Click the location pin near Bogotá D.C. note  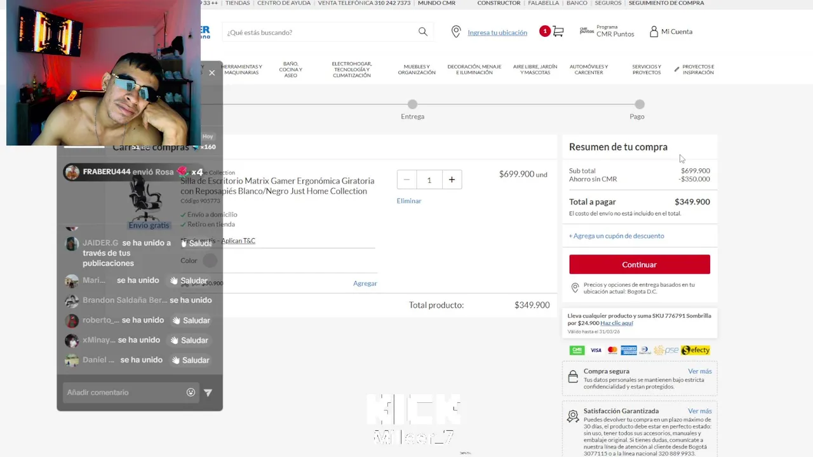click(x=575, y=288)
